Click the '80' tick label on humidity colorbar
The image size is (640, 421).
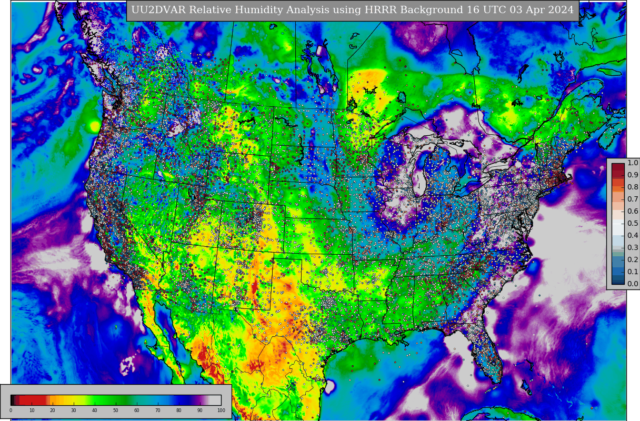[x=179, y=410]
